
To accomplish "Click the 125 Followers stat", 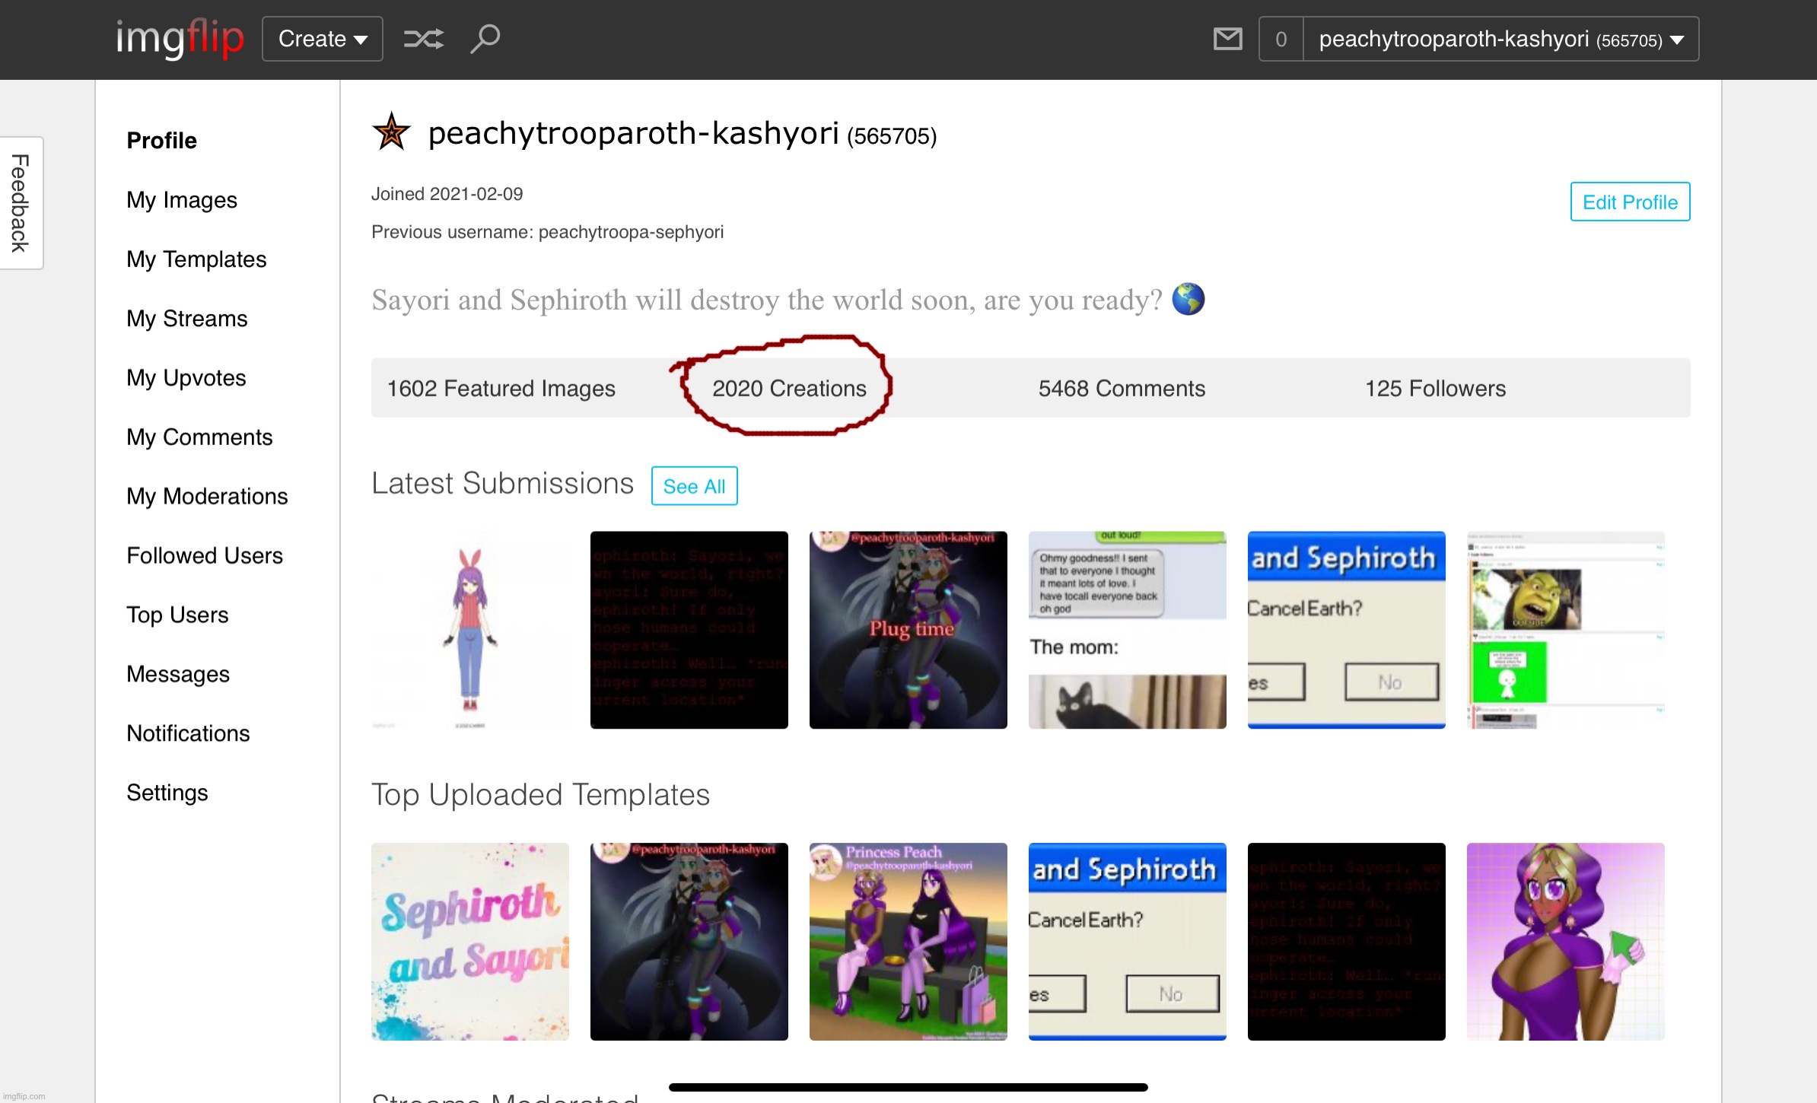I will pos(1435,389).
